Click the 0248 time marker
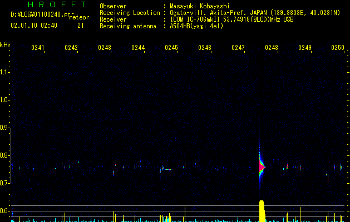 (272, 48)
